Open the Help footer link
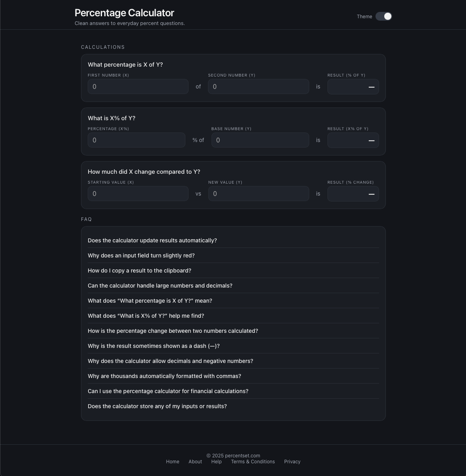Image resolution: width=466 pixels, height=476 pixels. (216, 462)
